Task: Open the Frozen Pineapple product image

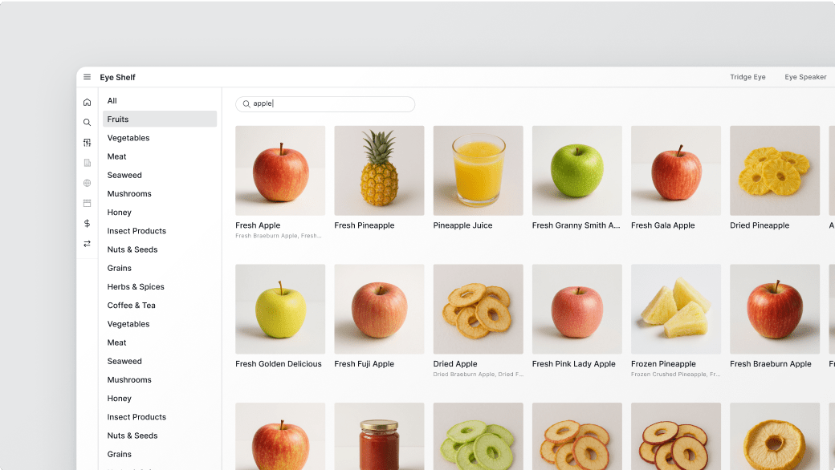Action: pos(676,309)
